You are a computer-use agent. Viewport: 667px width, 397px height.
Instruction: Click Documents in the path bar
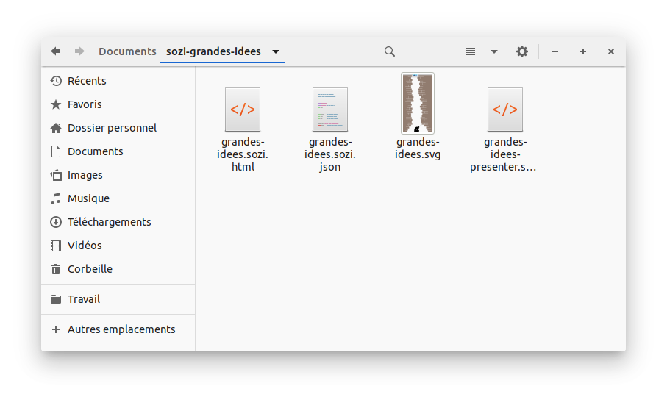point(127,51)
